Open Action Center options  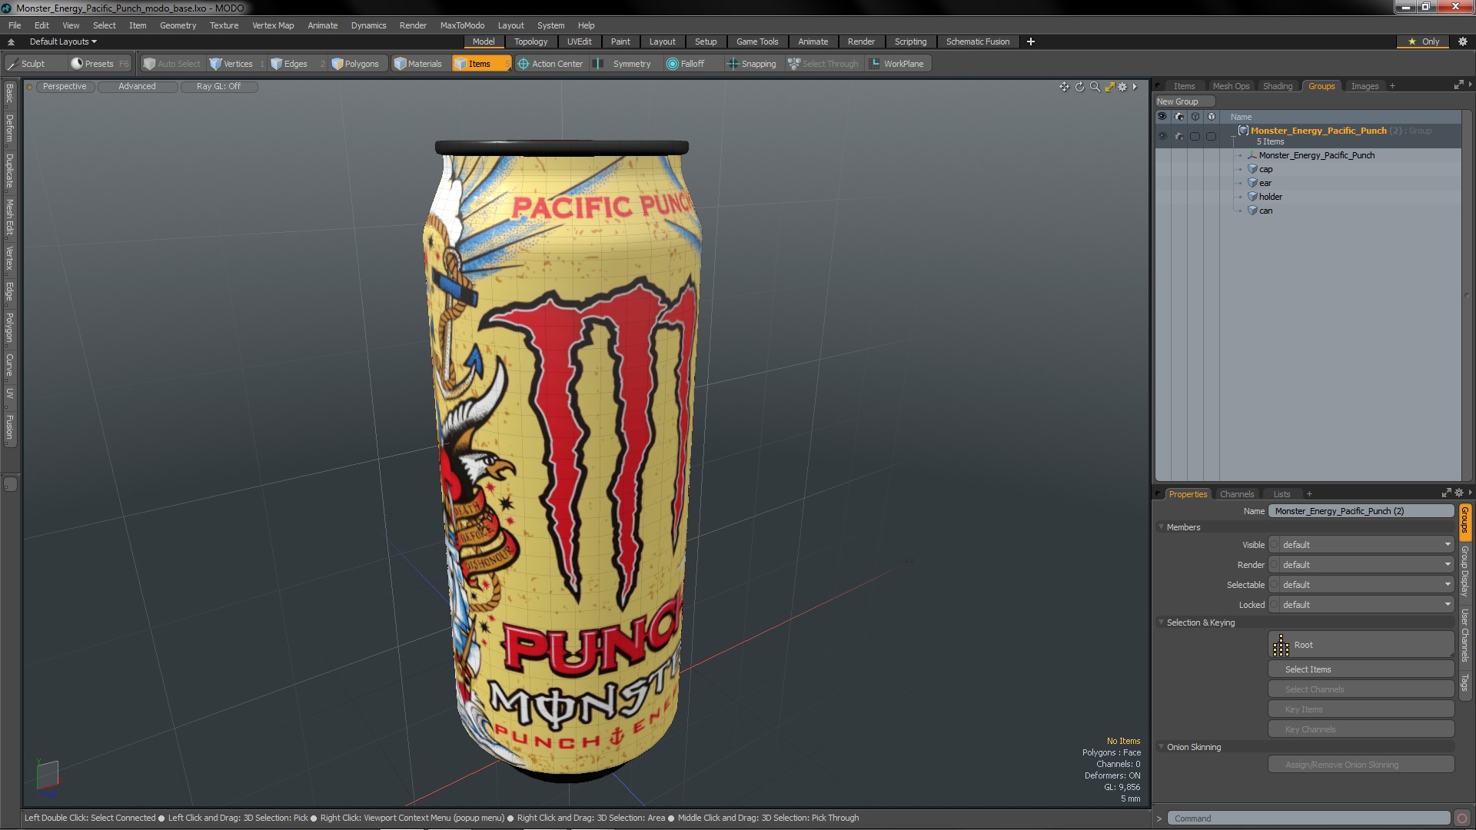tap(550, 64)
